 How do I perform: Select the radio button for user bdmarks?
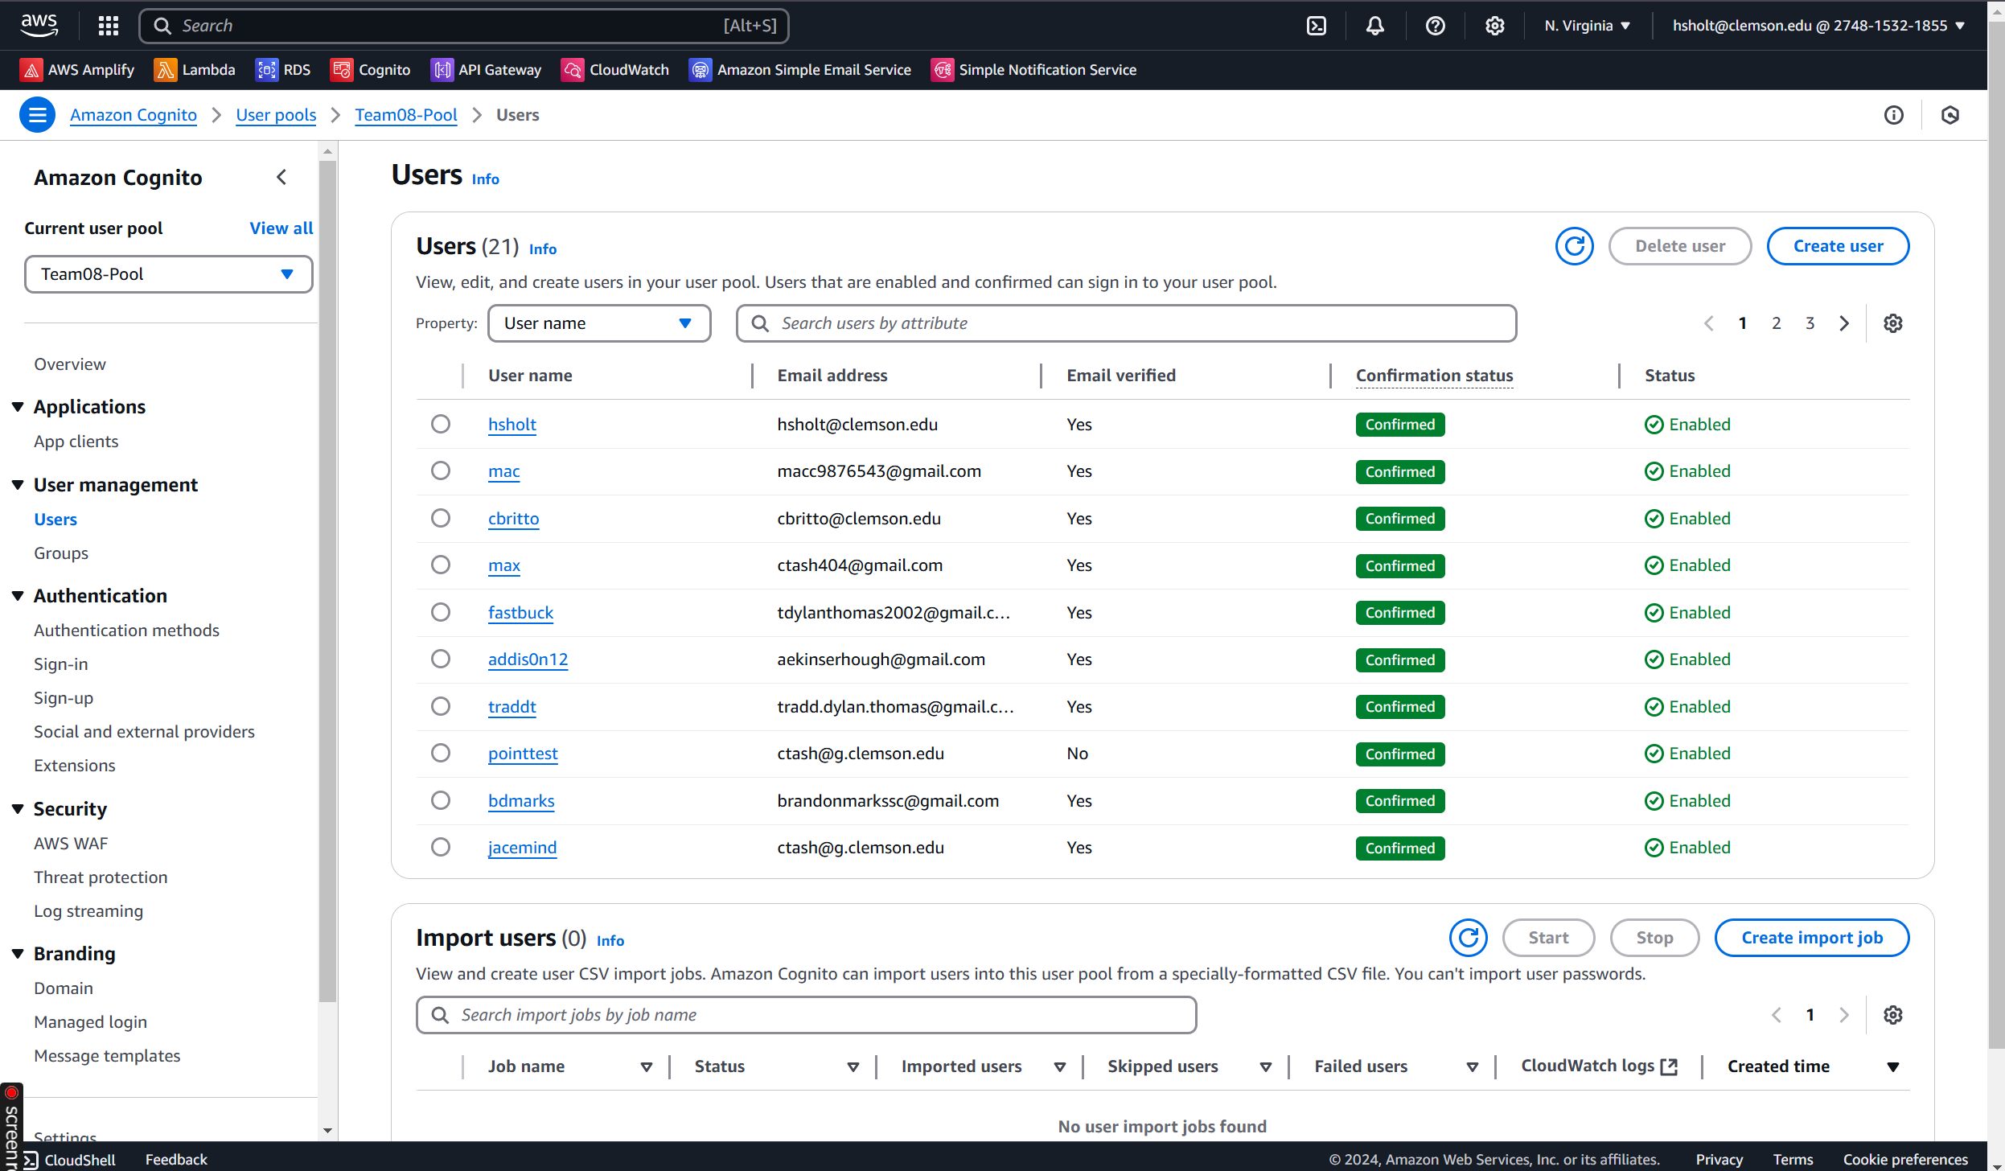pyautogui.click(x=442, y=800)
